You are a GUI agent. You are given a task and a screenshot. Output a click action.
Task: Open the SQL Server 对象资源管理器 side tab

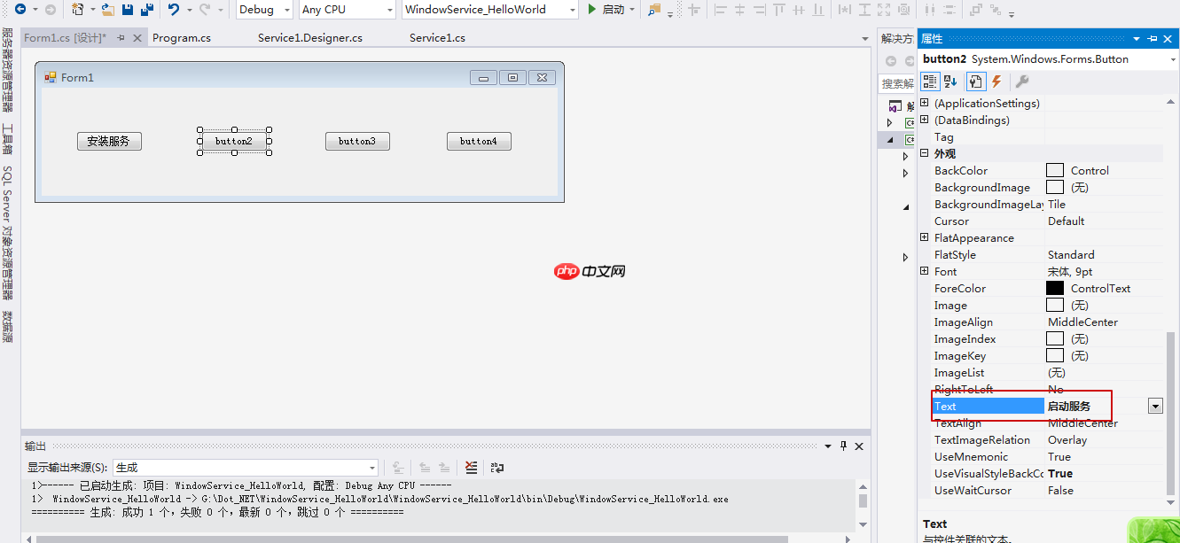point(7,233)
